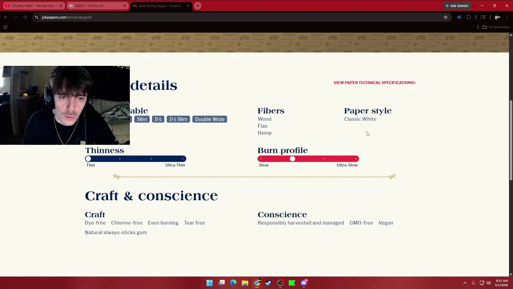Click the Ask Gemini button

coord(456,6)
